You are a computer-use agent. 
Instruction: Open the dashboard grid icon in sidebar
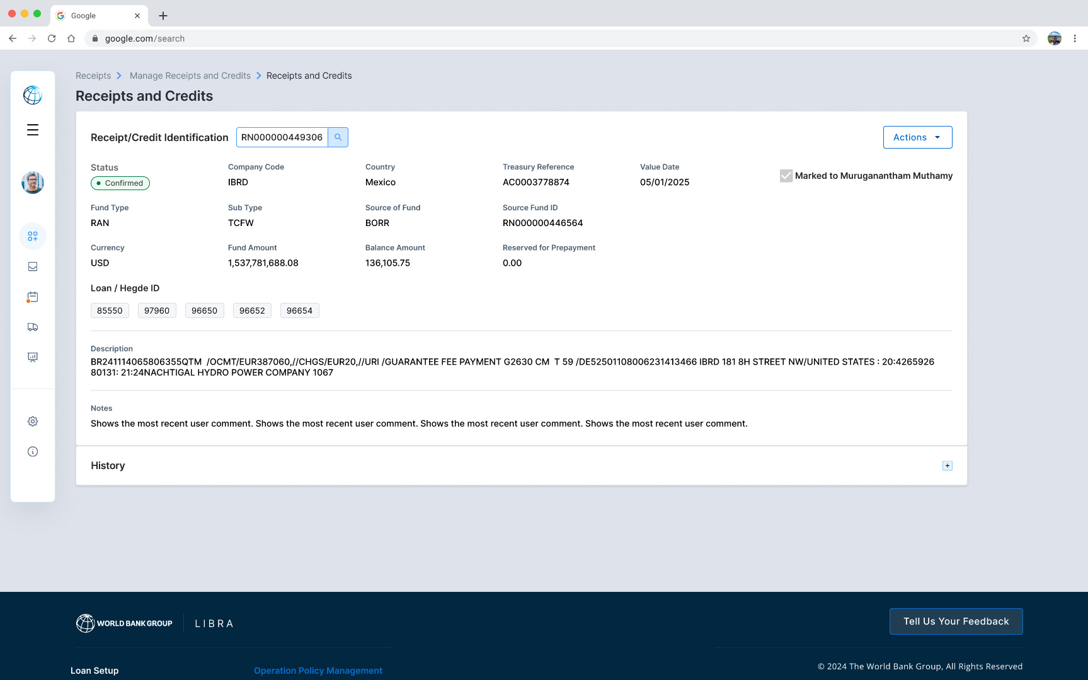click(33, 236)
